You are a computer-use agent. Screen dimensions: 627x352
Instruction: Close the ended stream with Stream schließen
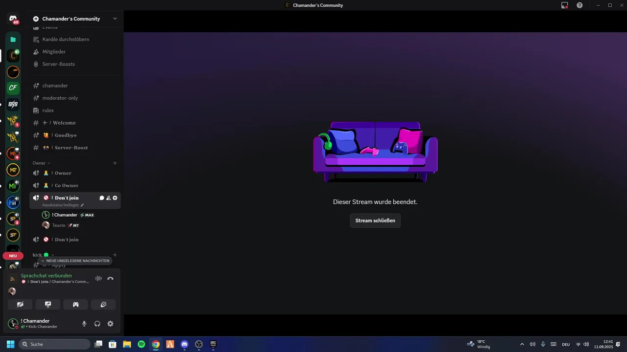pyautogui.click(x=375, y=220)
